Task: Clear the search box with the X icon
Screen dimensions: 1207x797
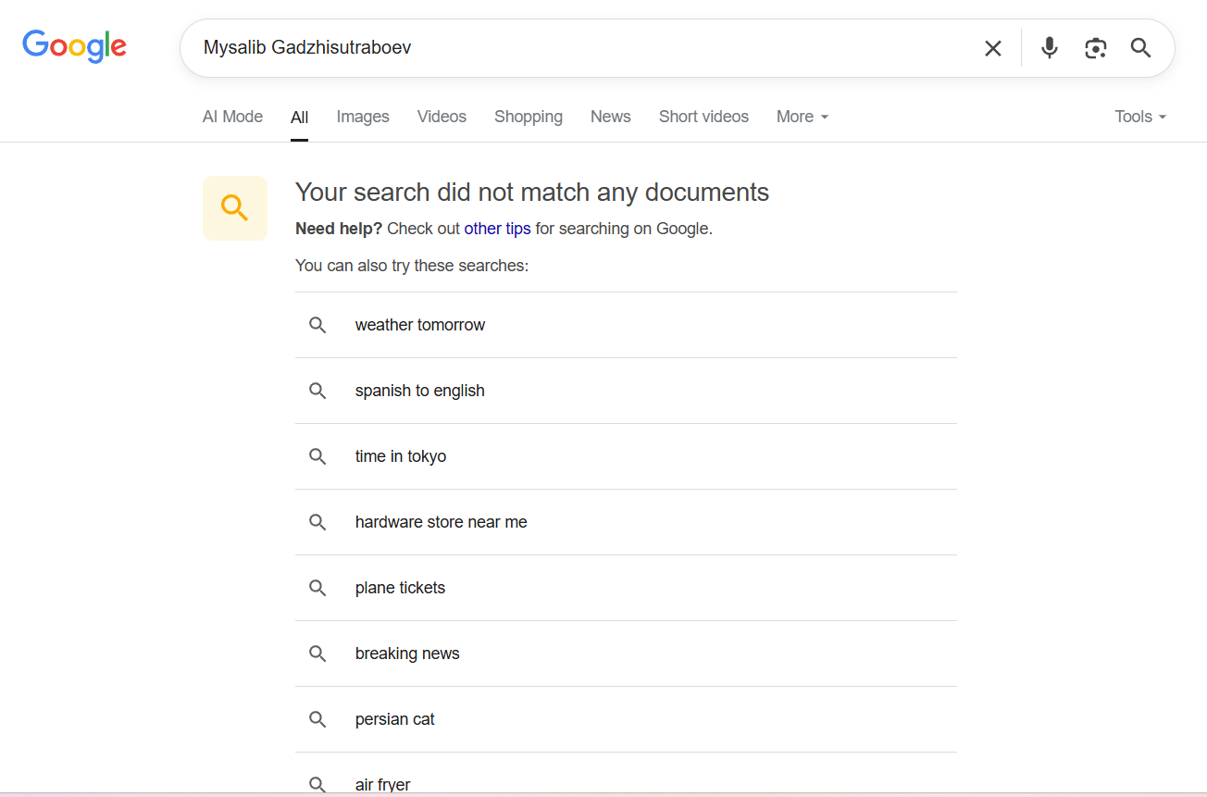Action: click(993, 48)
